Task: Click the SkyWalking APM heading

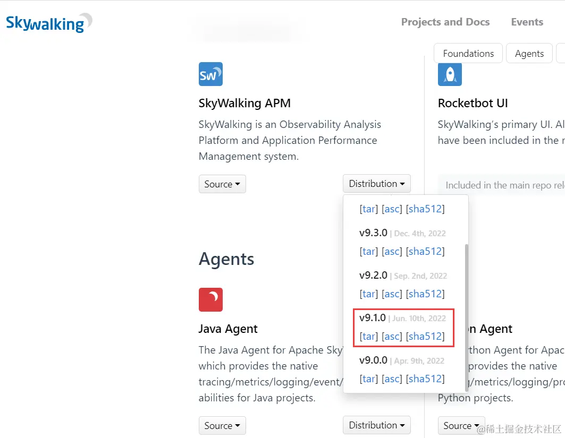Action: tap(244, 104)
